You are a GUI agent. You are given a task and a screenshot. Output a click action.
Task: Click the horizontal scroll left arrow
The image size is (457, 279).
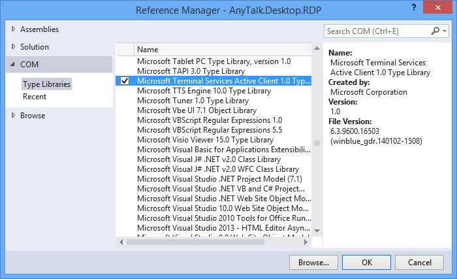(x=121, y=242)
